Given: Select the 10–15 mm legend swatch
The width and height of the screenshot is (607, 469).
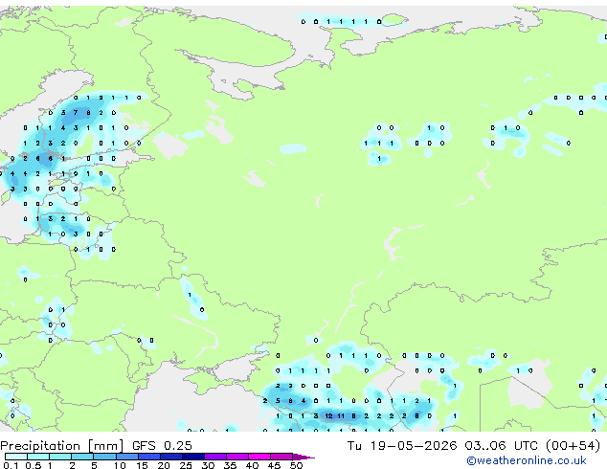Looking at the screenshot, I should coord(127,457).
